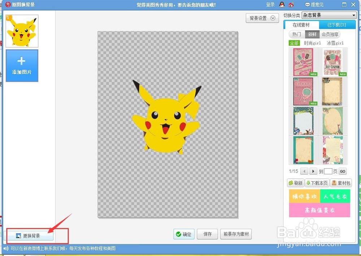
Task: Click the QQ penguin login icon
Action: 282,4
